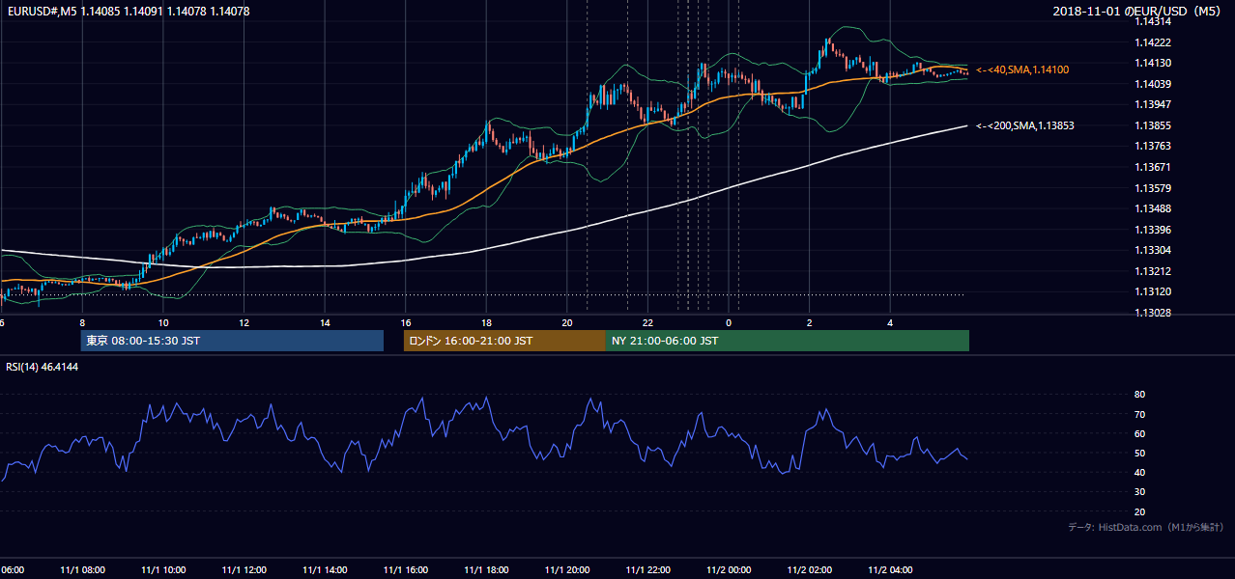Click RSI scale value 70
Viewport: 1235px width, 579px height.
[x=1140, y=414]
